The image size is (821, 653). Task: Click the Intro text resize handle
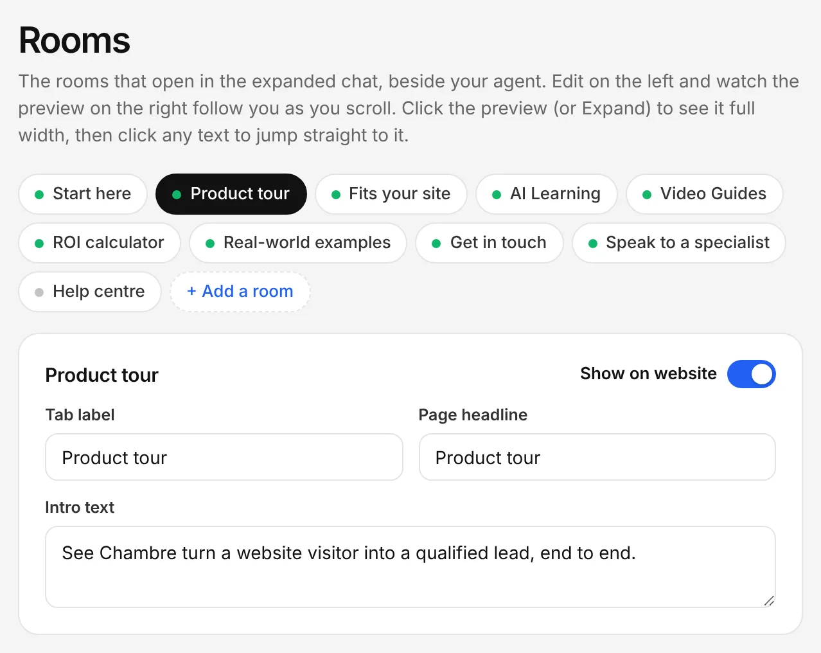(x=769, y=601)
